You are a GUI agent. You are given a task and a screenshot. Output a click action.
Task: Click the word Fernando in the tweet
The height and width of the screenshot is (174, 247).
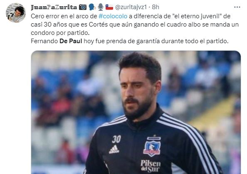tap(44, 41)
